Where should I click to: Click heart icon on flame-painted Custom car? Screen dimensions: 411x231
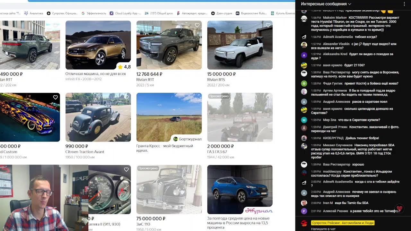tap(55, 98)
